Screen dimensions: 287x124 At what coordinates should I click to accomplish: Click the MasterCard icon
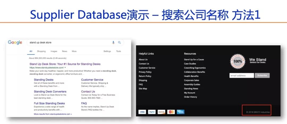(171, 112)
